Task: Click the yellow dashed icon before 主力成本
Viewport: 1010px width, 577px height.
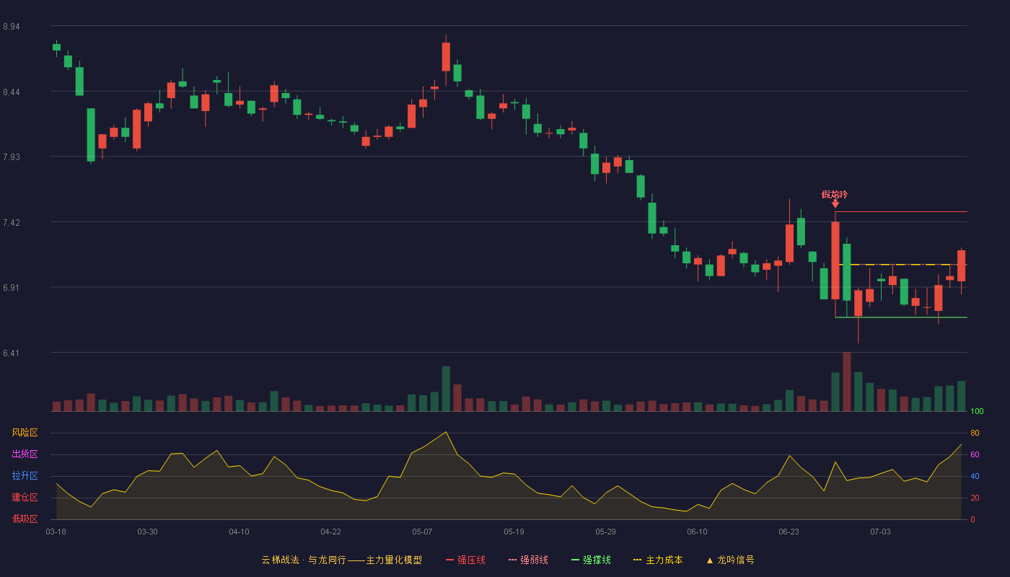Action: pos(637,560)
